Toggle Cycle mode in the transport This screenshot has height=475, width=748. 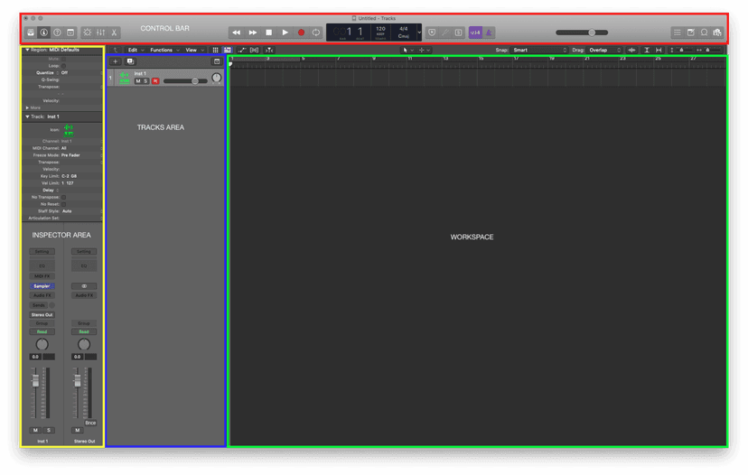(316, 33)
